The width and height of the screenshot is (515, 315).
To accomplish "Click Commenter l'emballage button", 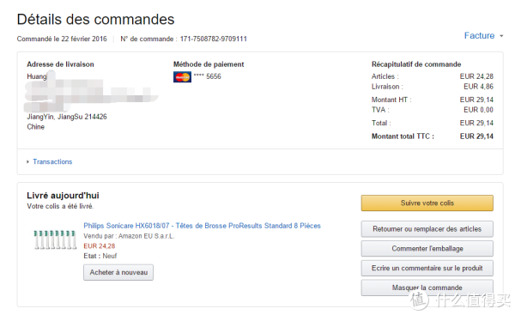I will point(427,249).
